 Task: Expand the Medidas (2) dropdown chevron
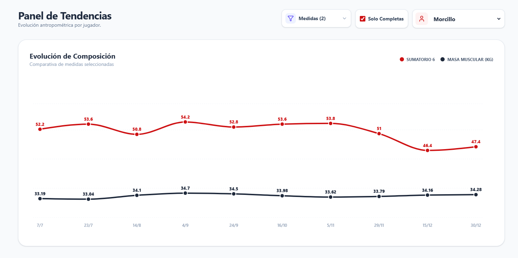(x=345, y=18)
